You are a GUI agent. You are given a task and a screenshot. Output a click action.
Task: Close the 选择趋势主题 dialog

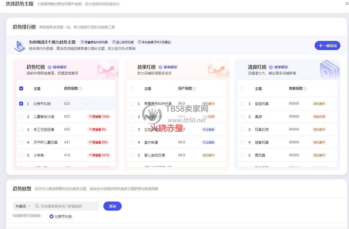(x=347, y=3)
